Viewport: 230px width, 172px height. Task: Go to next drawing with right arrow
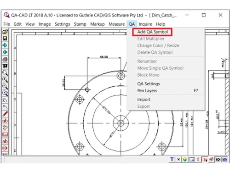click(5, 45)
